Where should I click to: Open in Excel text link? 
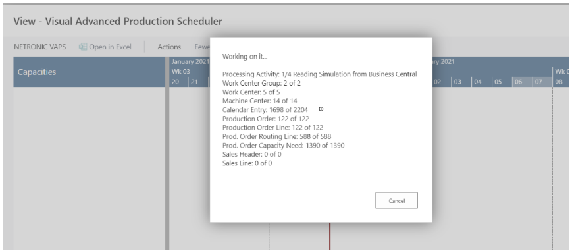110,47
